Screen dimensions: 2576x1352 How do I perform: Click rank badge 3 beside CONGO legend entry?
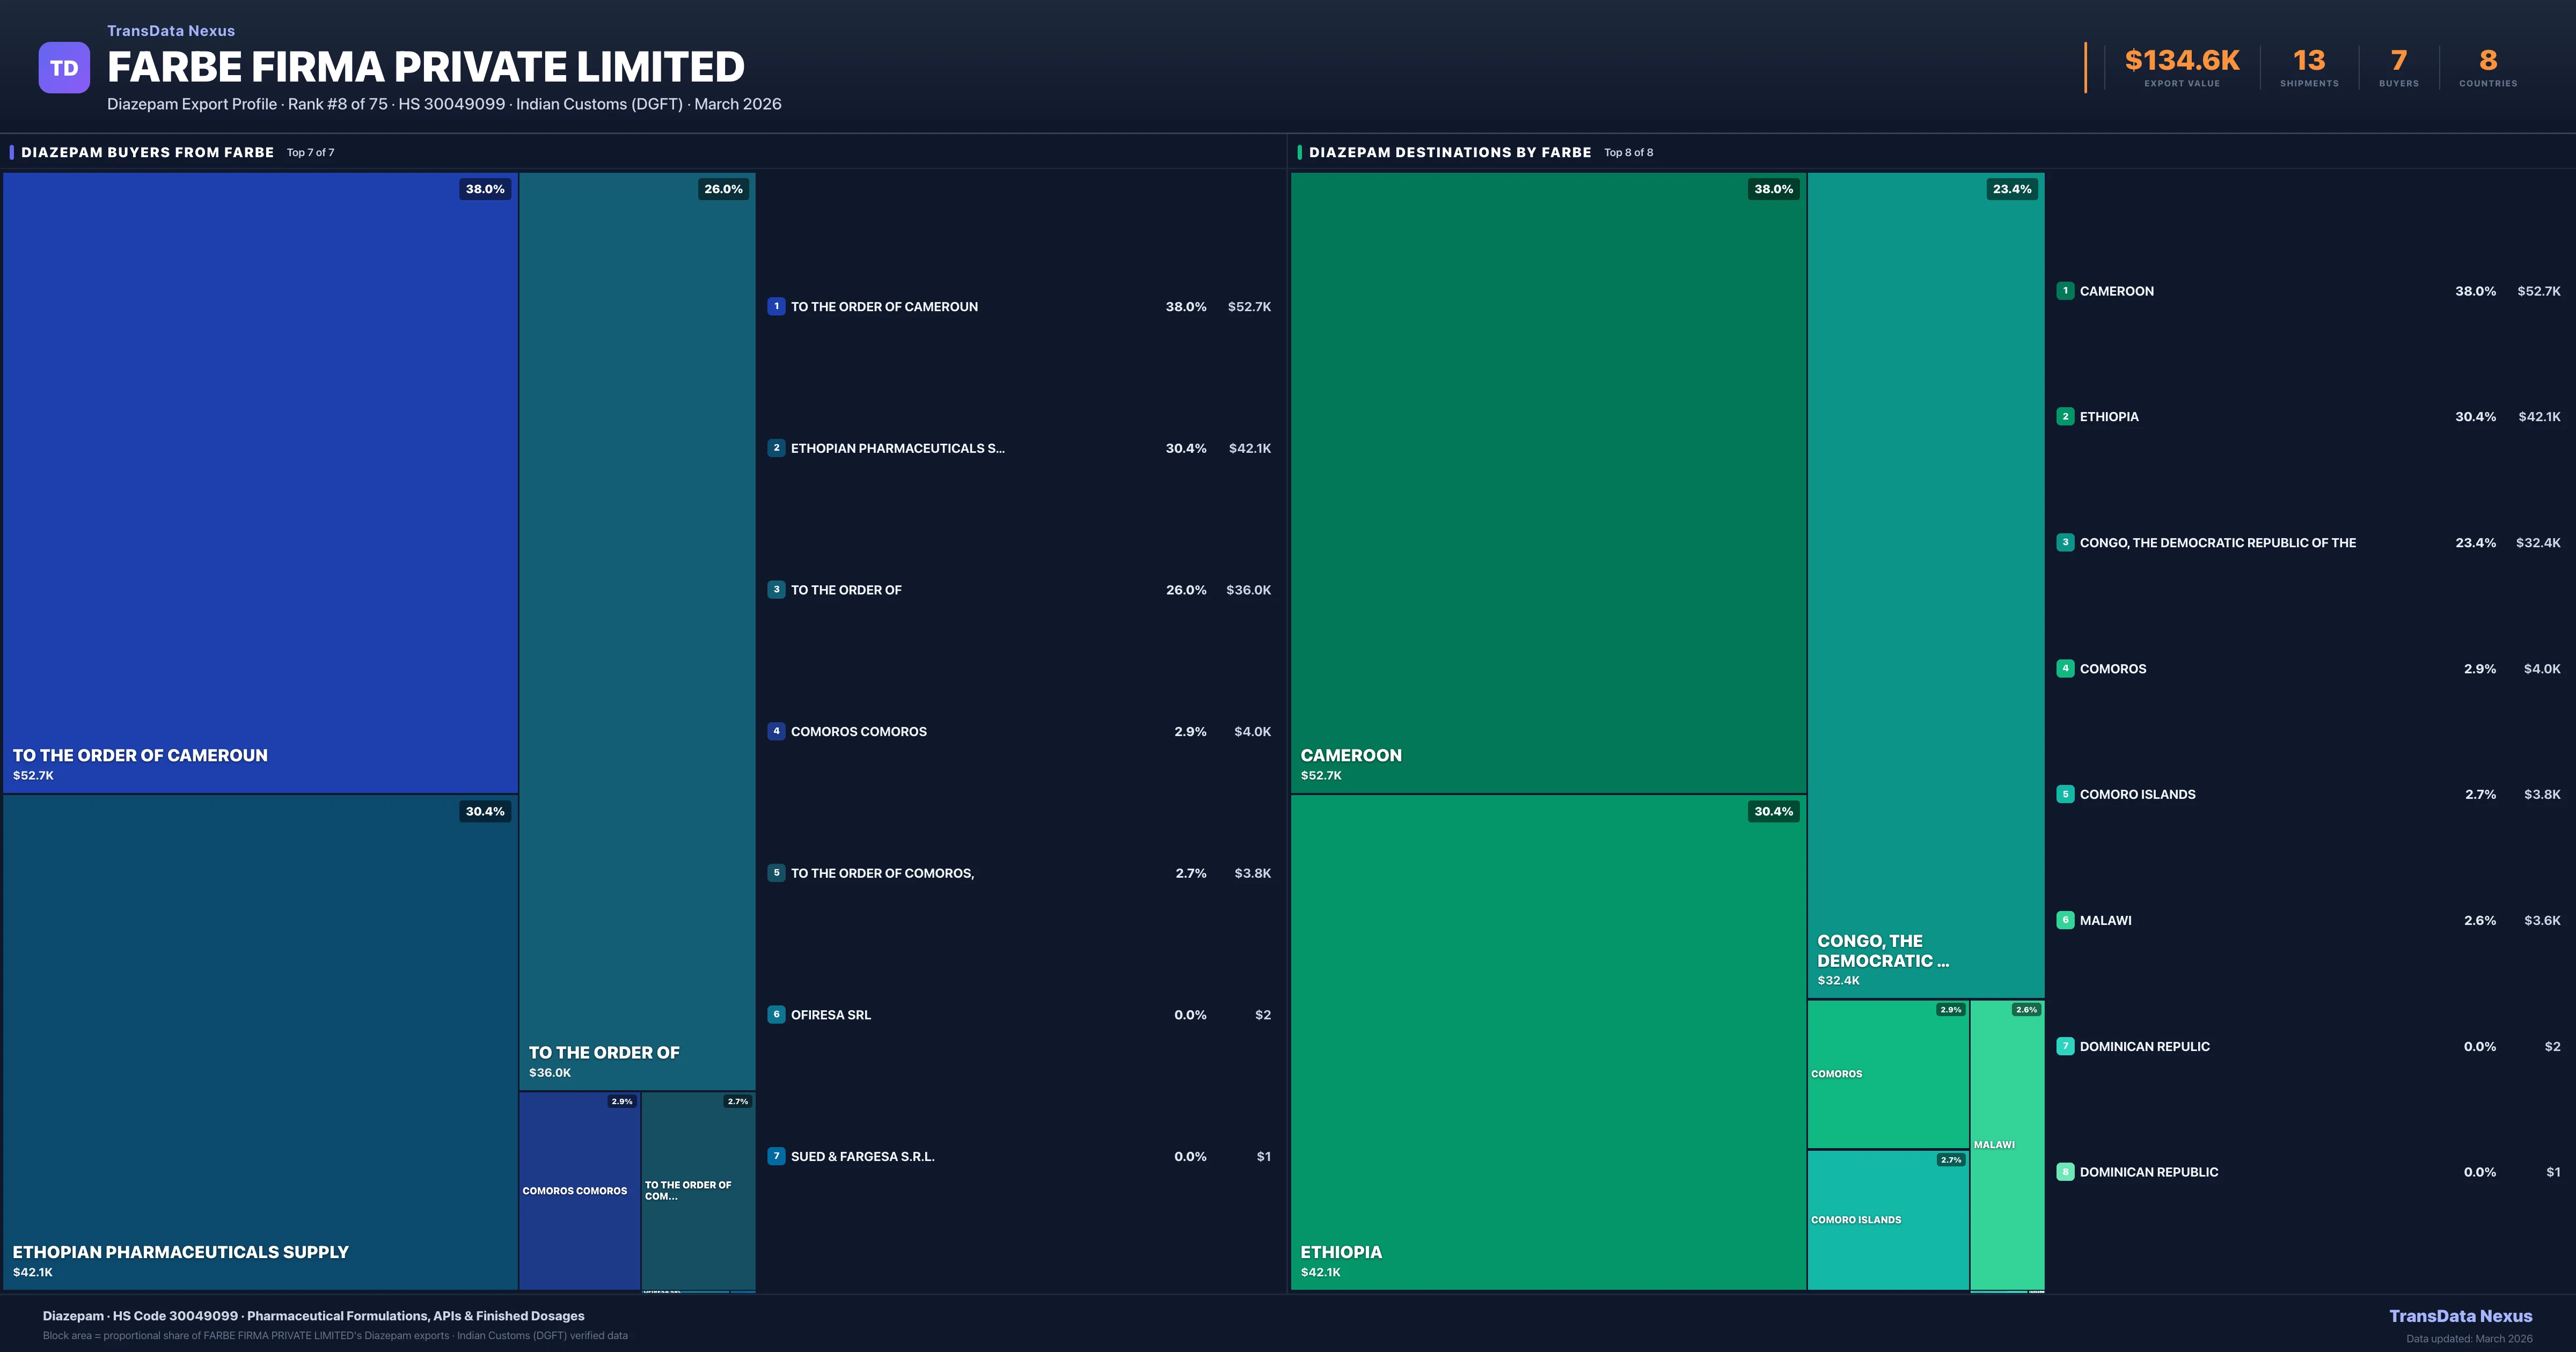[2065, 542]
